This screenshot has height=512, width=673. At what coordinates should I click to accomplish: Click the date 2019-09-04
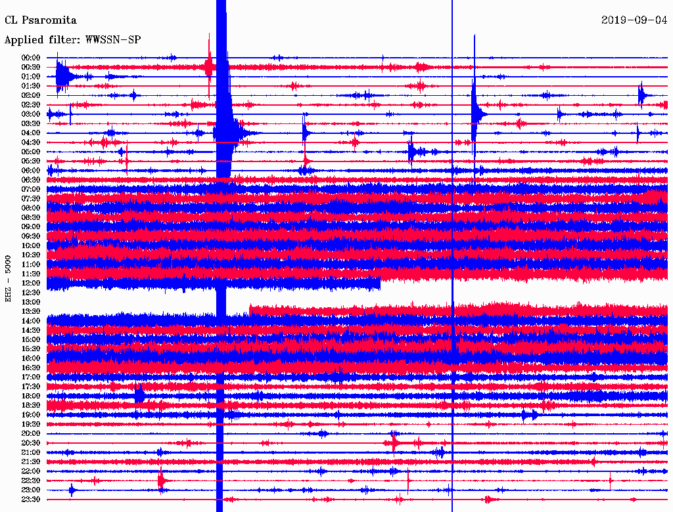point(634,20)
